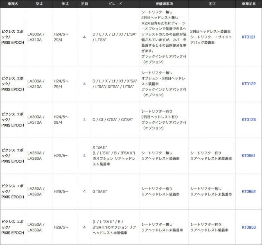Select the 年式 column header
This screenshot has height=245, width=262.
point(65,4)
